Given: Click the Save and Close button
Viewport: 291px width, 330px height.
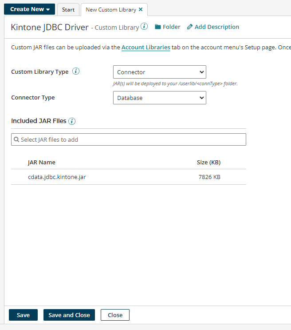Looking at the screenshot, I should pyautogui.click(x=69, y=315).
